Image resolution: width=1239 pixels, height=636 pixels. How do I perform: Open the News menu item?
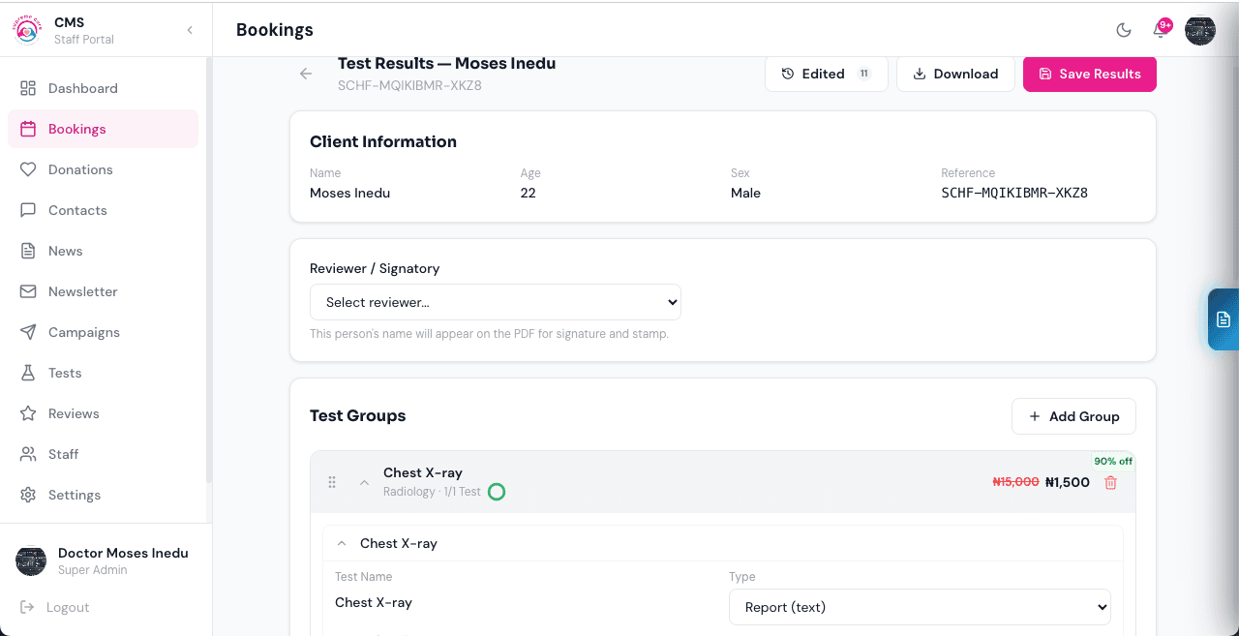pos(103,251)
